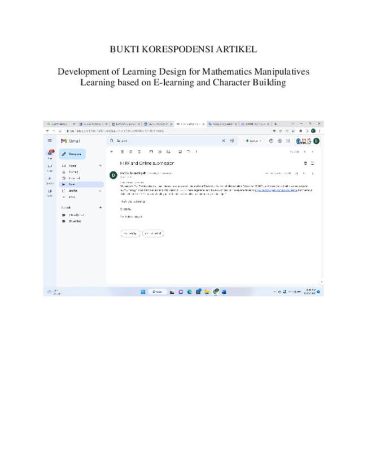Go back to the Sent list arrow
Viewport: 367px width, 476px height.
tap(111, 152)
